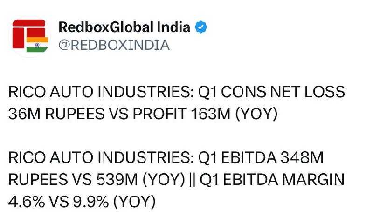This screenshot has width=373, height=217.
Task: Click the 9.9% (YOY) margin value
Action: pos(114,202)
